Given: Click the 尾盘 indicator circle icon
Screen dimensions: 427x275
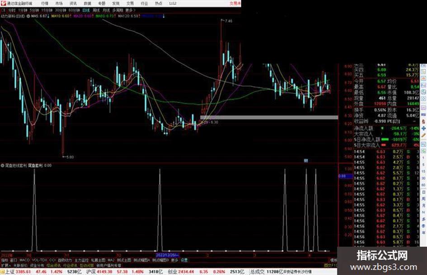Looking at the screenshot, I should pyautogui.click(x=2, y=165).
